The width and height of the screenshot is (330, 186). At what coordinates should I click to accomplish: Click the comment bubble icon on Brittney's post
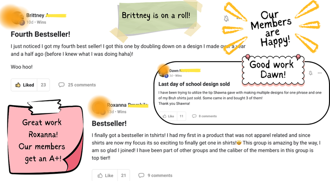pyautogui.click(x=62, y=85)
